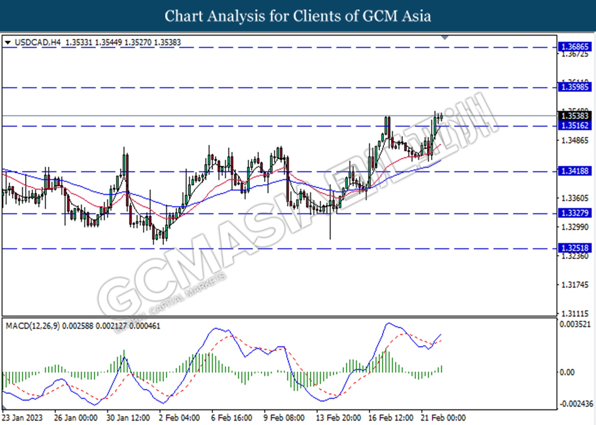
Task: Click the 1.34865 price axis value
Action: tap(575, 140)
